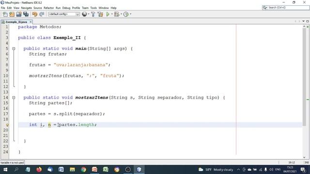Screen dimensions: 310x174
Task: Open the Run Project dropdown arrow
Action: coord(112,14)
